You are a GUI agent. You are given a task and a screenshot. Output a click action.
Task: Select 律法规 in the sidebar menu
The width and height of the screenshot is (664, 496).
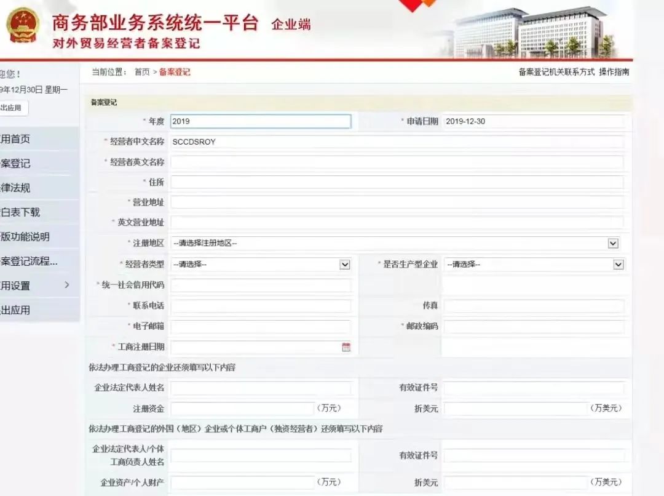tap(16, 188)
